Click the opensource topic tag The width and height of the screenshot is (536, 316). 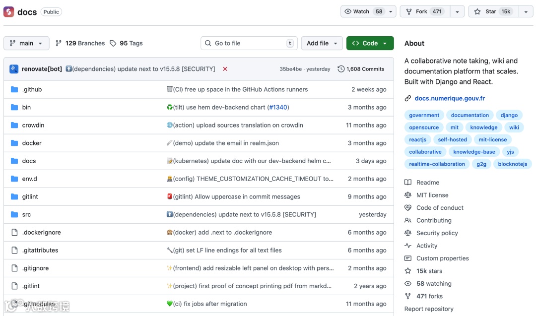[x=423, y=127]
